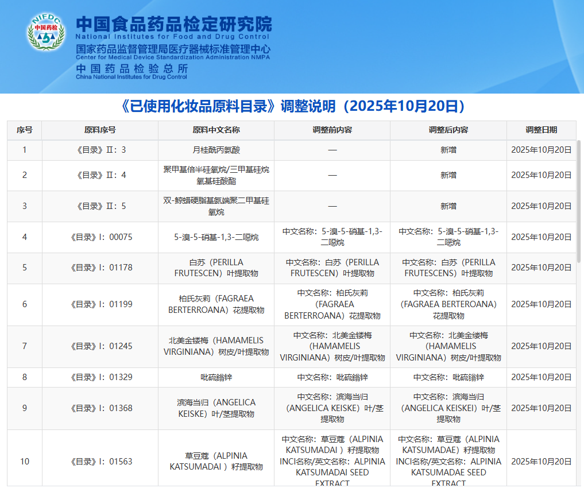Click the 原料序号 column header

[x=100, y=130]
